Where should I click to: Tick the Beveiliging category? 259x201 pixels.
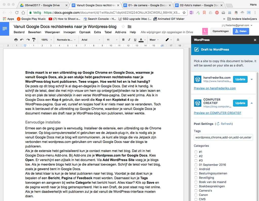(x=196, y=178)
